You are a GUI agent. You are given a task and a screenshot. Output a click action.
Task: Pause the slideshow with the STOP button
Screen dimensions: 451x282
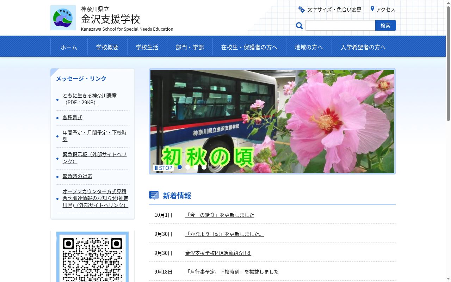pyautogui.click(x=163, y=168)
